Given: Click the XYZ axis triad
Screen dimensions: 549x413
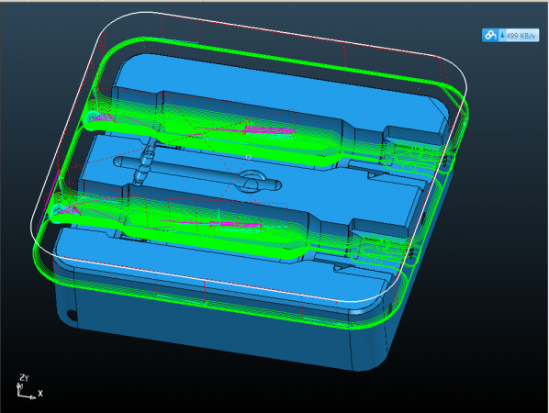Looking at the screenshot, I should [x=29, y=387].
